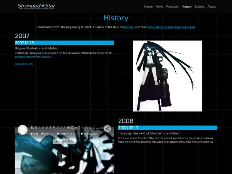Image resolution: width=232 pixels, height=174 pixels.
Task: Open the video title '初音ミクがオリジナルを歌ってくれたよ'
Action: click(65, 128)
